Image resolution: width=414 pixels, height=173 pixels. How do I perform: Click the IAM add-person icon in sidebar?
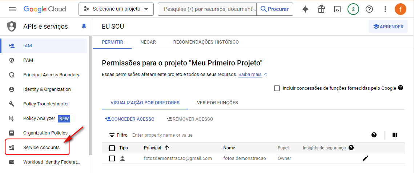coord(12,46)
